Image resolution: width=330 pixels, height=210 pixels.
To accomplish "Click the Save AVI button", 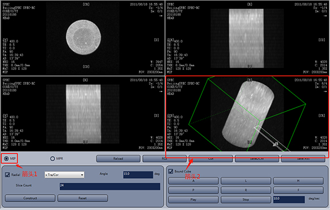I will [303, 158].
